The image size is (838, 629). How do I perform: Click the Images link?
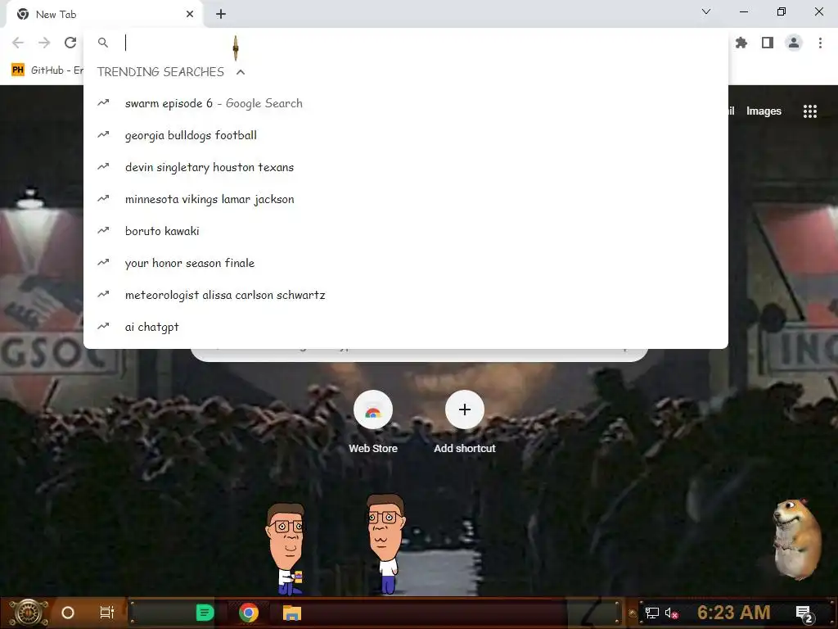[764, 111]
